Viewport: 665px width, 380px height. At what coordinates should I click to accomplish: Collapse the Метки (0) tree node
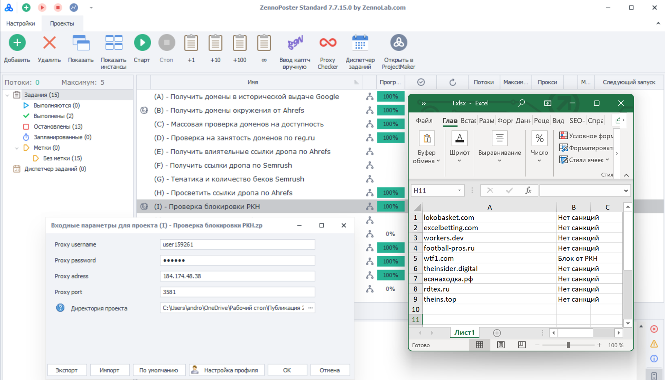[17, 148]
